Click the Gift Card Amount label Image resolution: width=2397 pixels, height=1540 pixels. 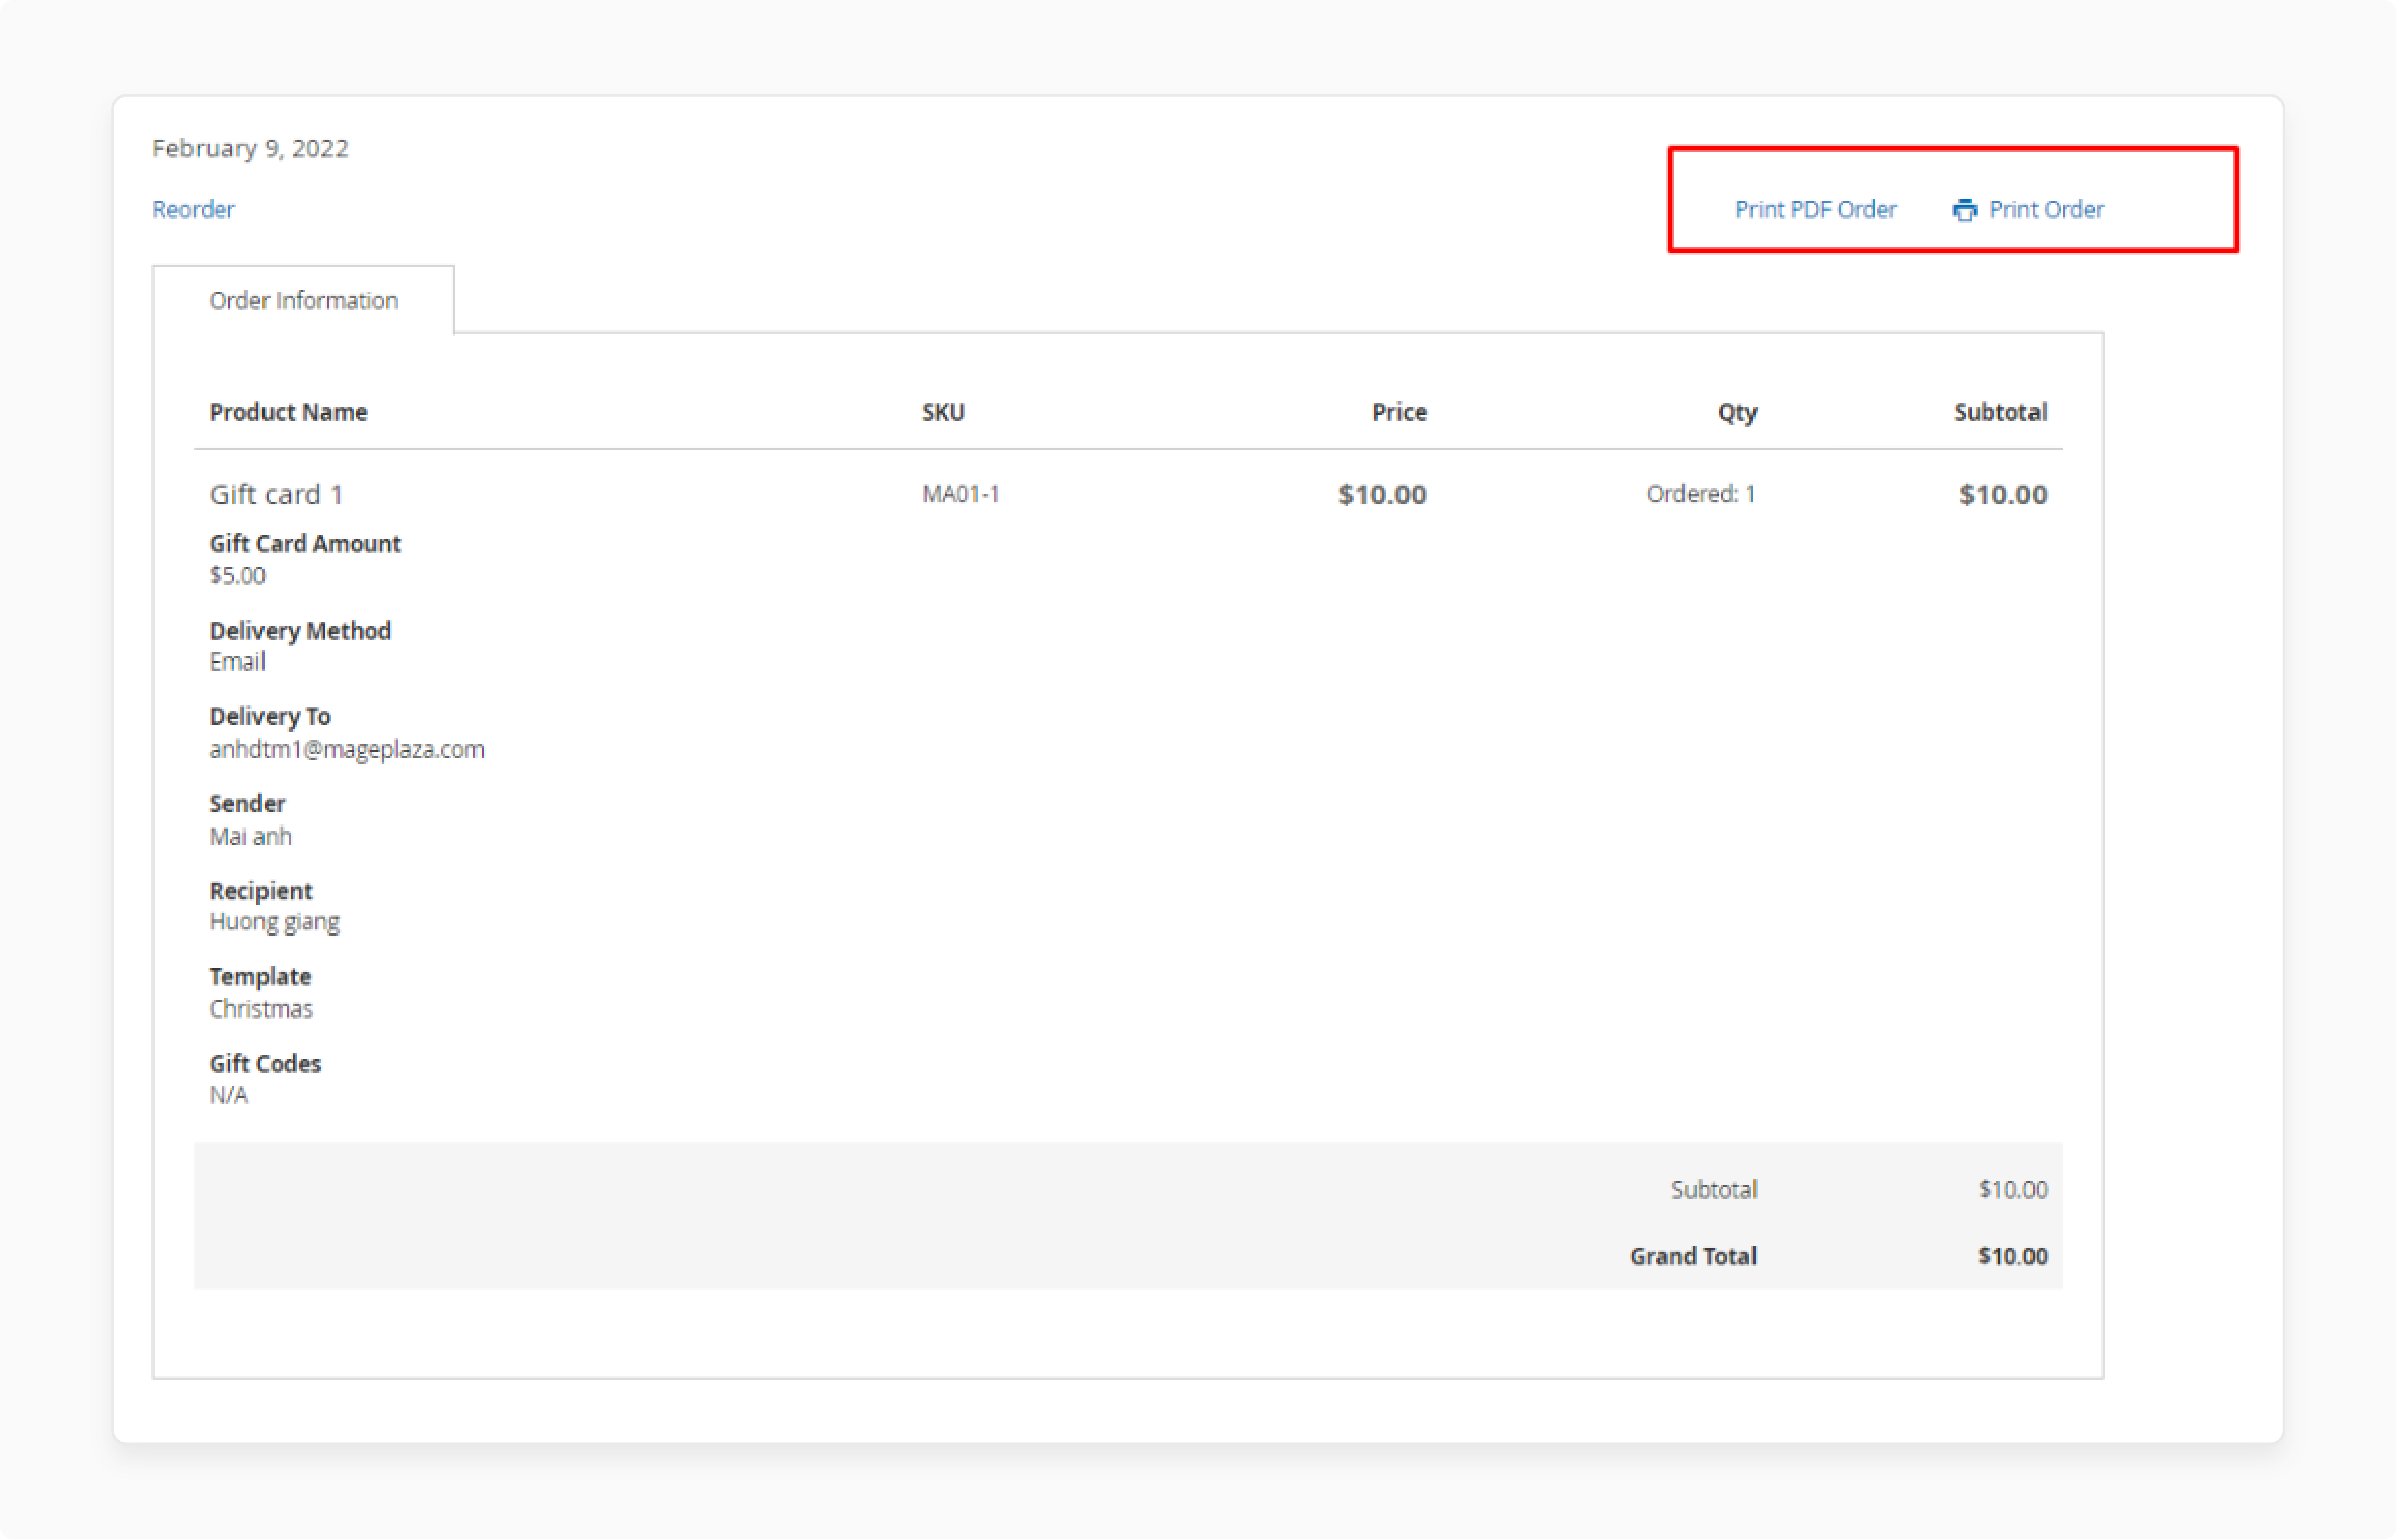305,543
